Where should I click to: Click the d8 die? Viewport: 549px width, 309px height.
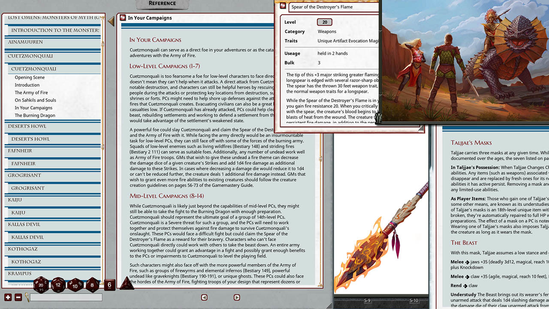pyautogui.click(x=92, y=285)
